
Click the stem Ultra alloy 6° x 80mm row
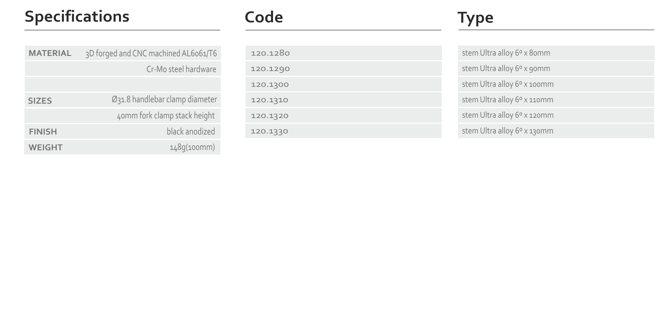[x=556, y=53]
